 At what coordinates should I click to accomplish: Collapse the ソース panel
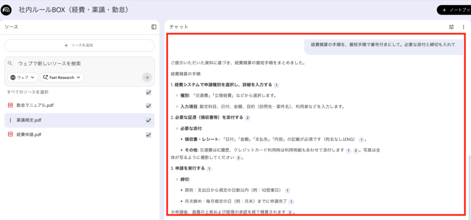tap(154, 27)
